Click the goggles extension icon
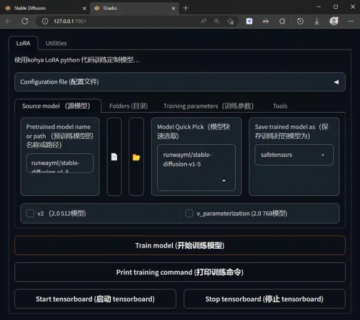 coord(266,21)
